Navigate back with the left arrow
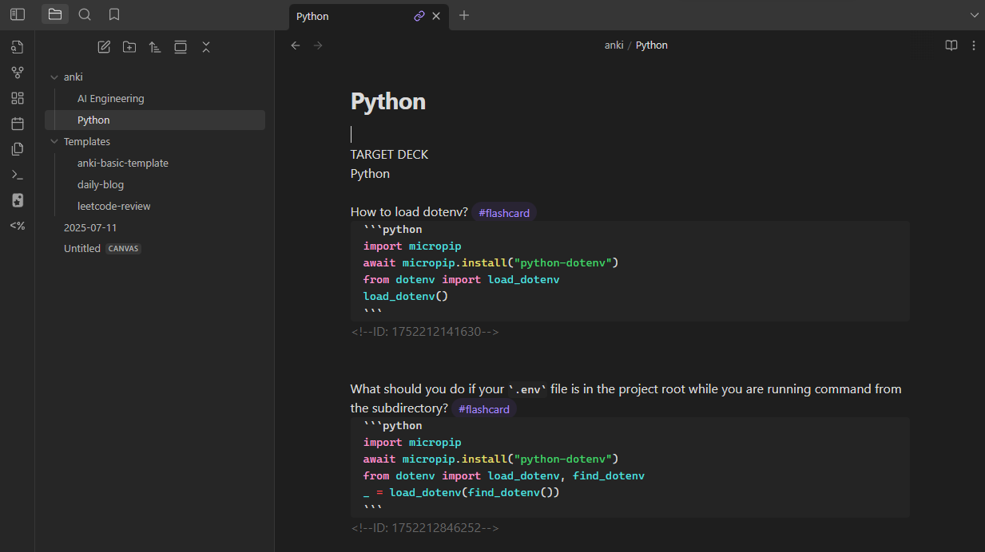Image resolution: width=985 pixels, height=552 pixels. (296, 45)
